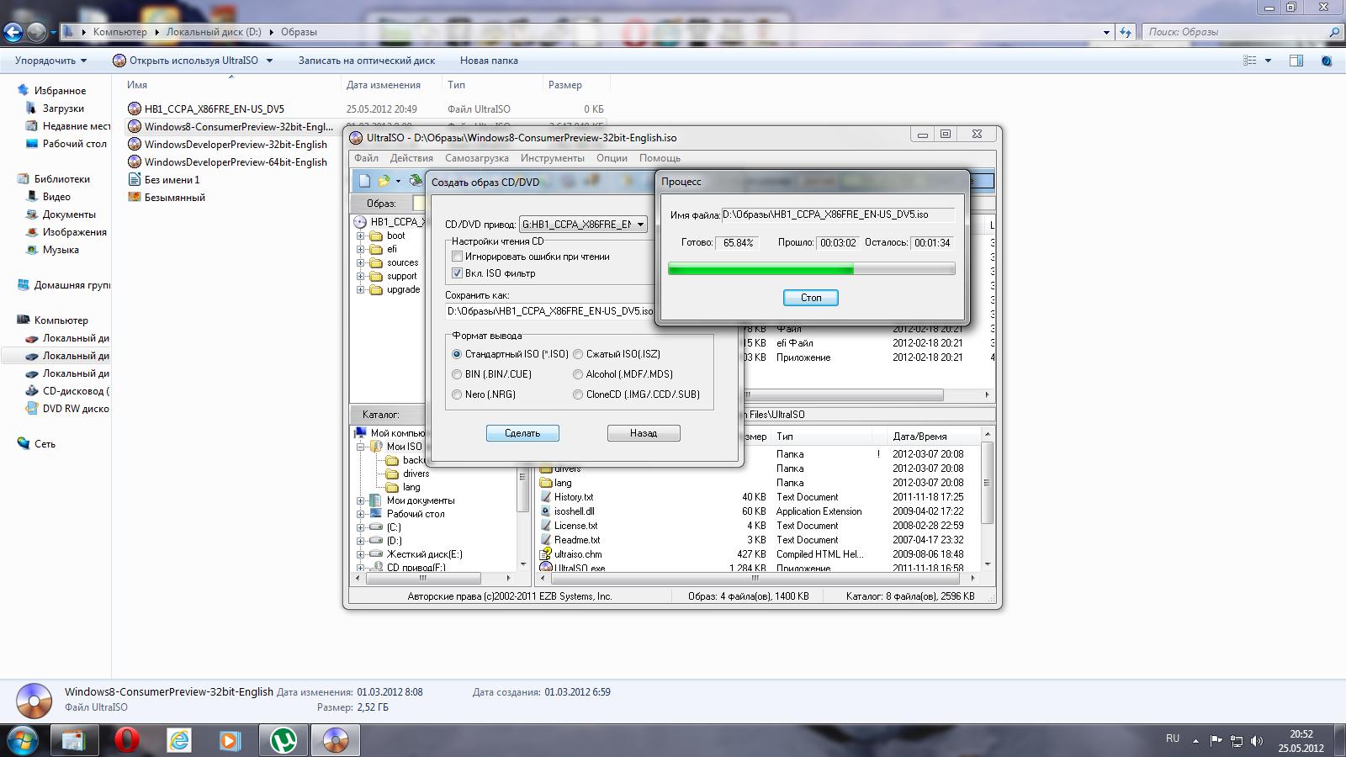Click the Назад button

pos(644,433)
